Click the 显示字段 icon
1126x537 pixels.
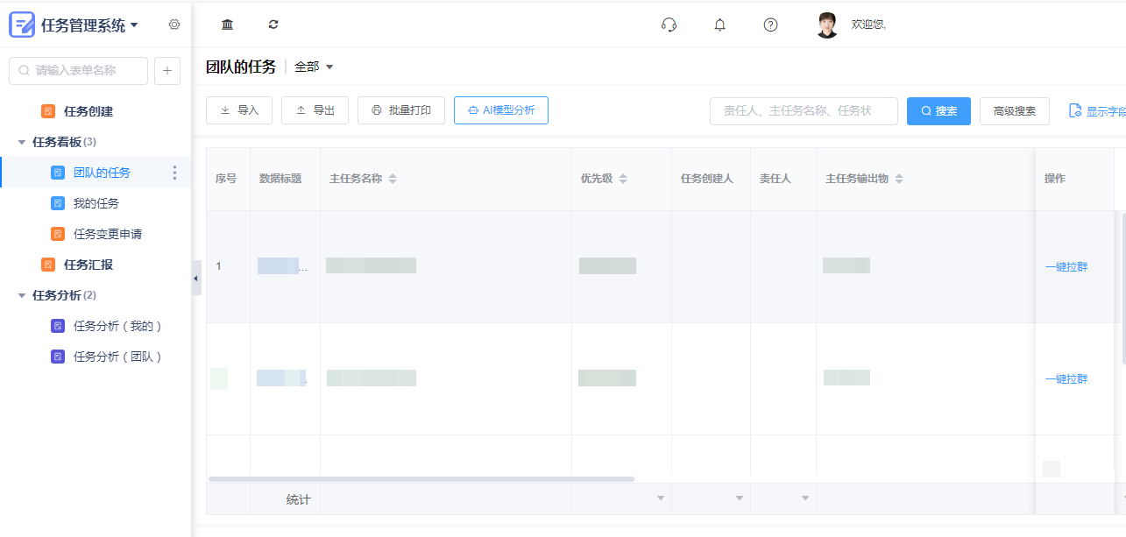[x=1075, y=111]
